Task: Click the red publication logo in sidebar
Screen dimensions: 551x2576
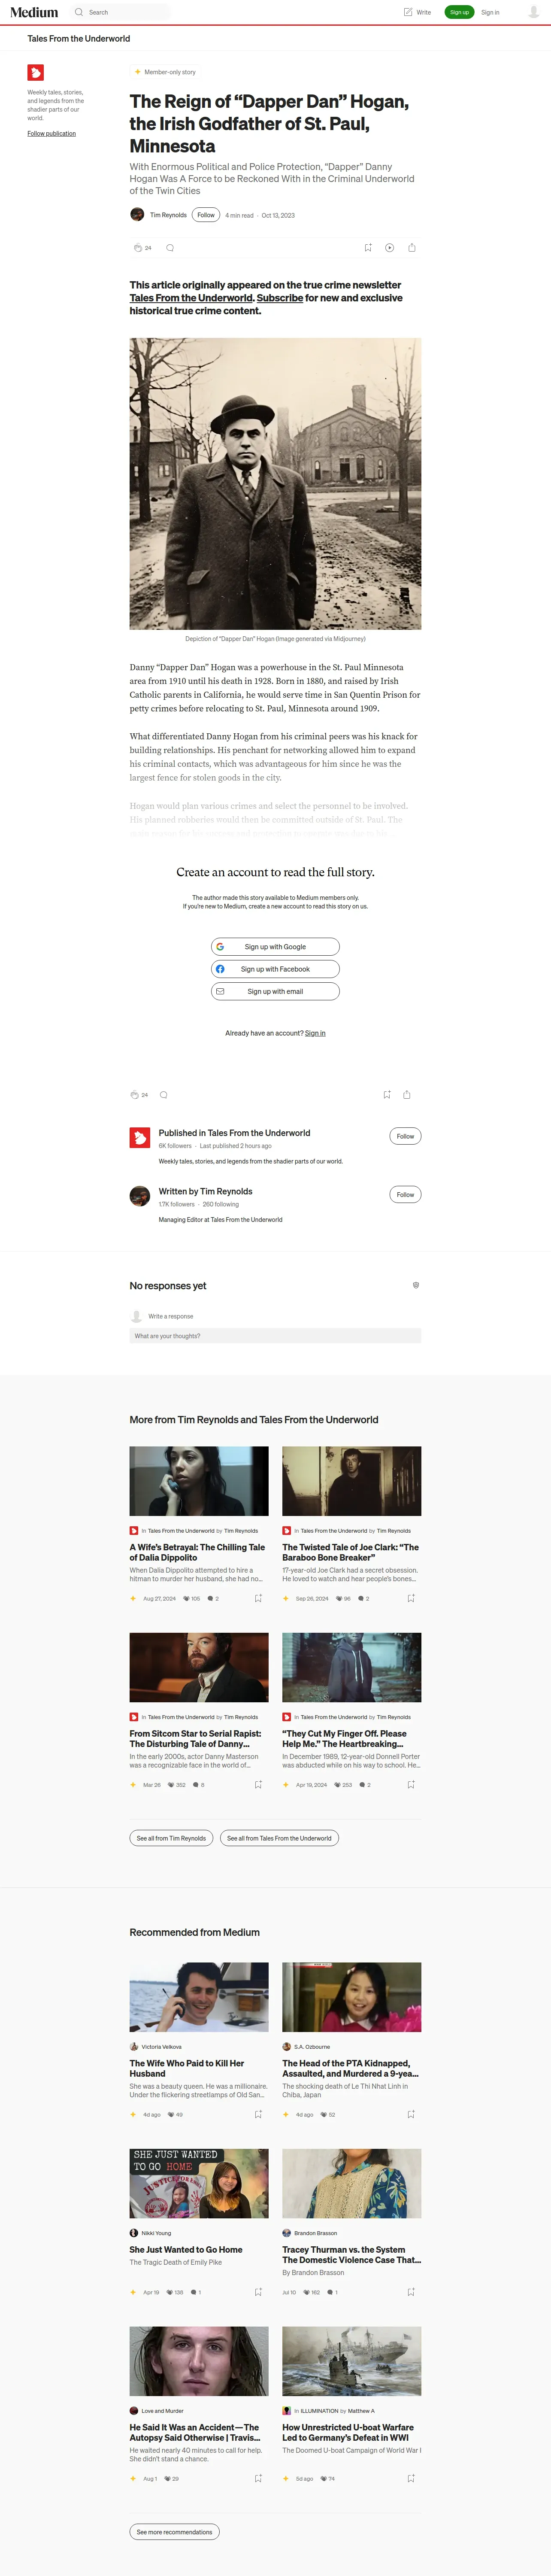Action: [x=35, y=73]
